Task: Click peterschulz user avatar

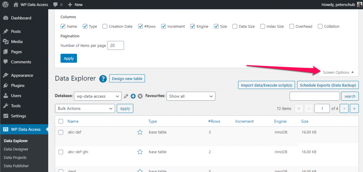Action: pos(359,5)
